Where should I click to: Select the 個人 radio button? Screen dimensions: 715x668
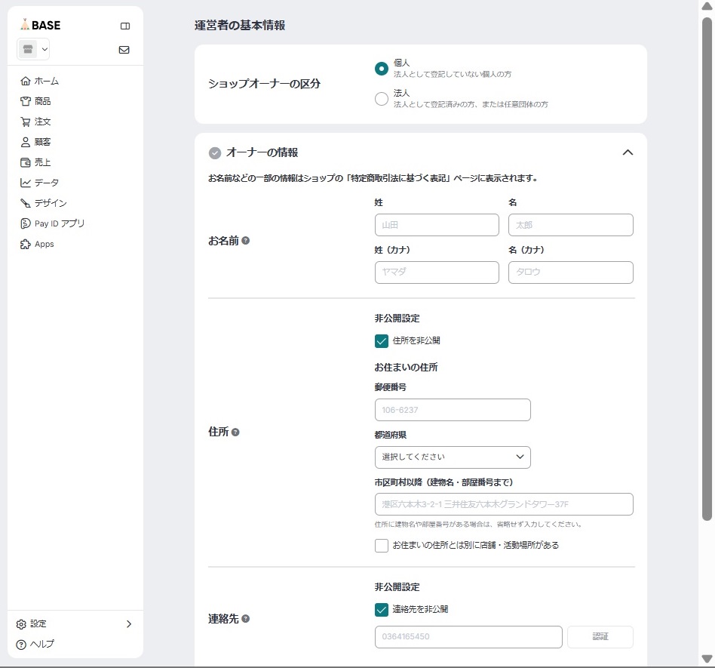pyautogui.click(x=382, y=69)
